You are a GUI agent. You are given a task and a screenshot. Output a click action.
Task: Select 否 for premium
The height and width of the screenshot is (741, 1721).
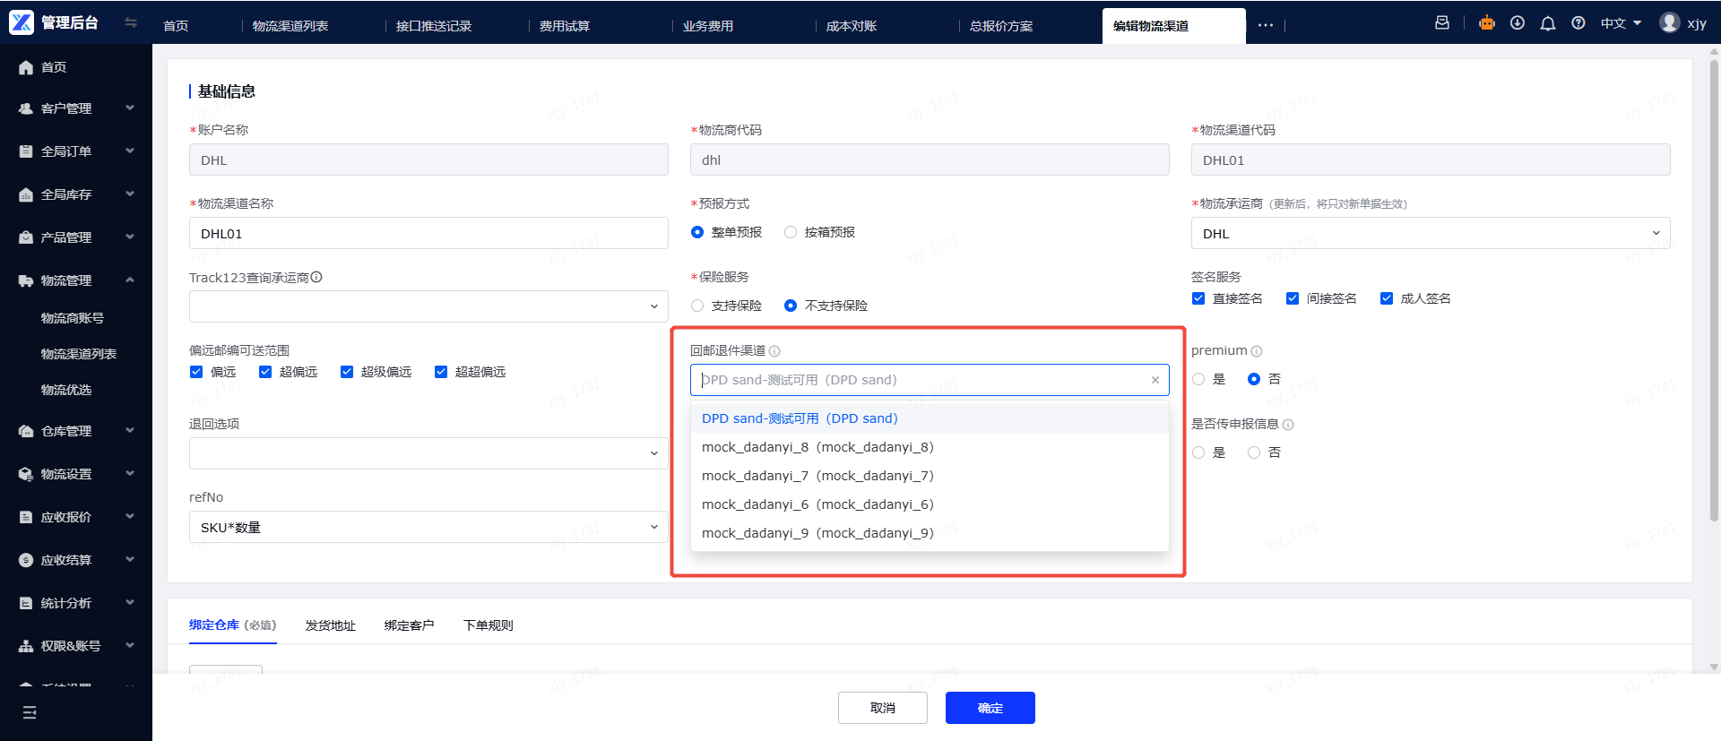point(1254,379)
